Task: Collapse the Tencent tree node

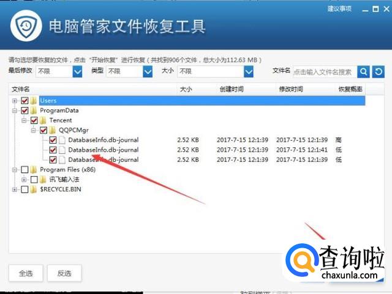Action: (x=24, y=120)
